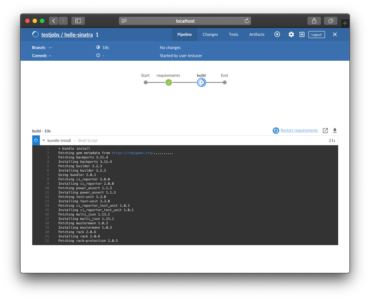370x300 pixels.
Task: Select the requirements stage checkmark node
Action: (x=168, y=83)
